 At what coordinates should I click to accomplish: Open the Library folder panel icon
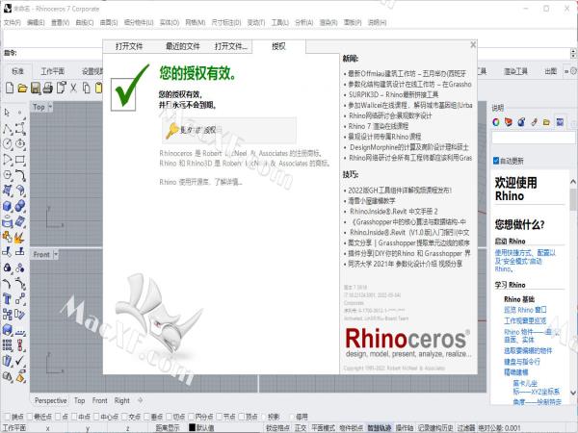pos(546,122)
